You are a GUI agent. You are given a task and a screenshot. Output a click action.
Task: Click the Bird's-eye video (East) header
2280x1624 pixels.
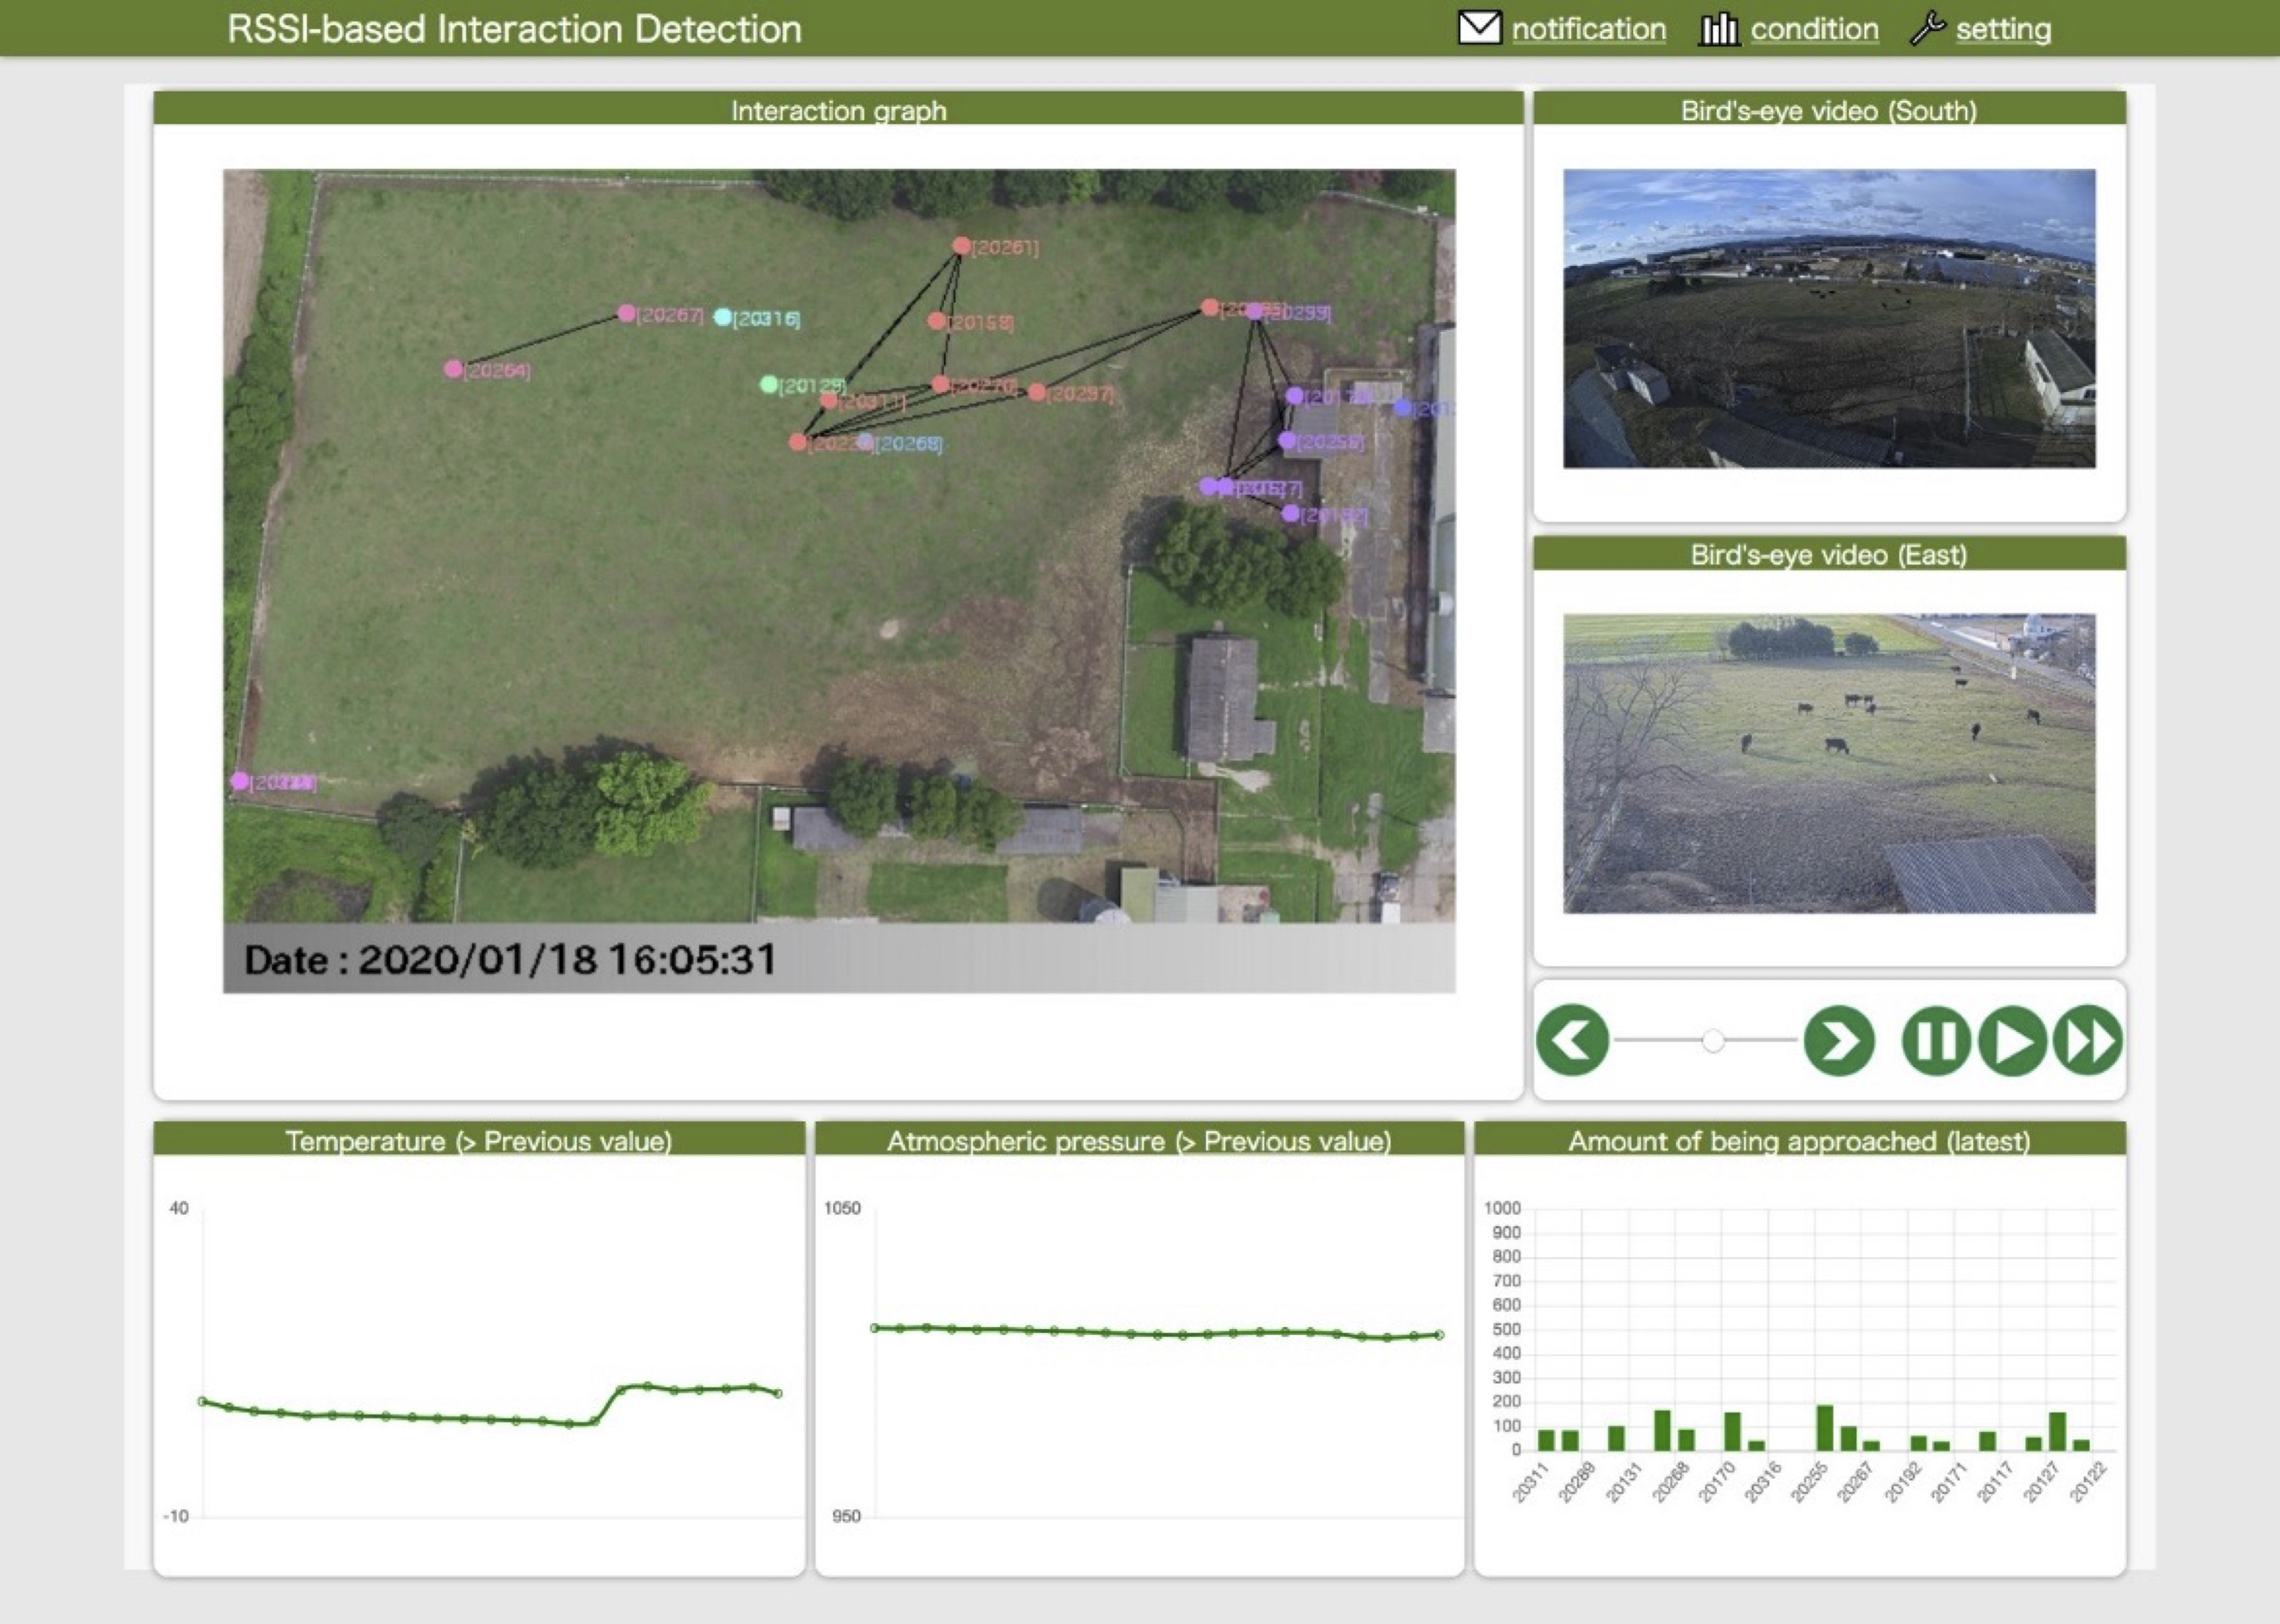tap(1829, 554)
